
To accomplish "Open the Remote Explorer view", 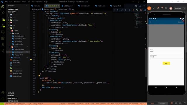I will pyautogui.click(x=3, y=32).
